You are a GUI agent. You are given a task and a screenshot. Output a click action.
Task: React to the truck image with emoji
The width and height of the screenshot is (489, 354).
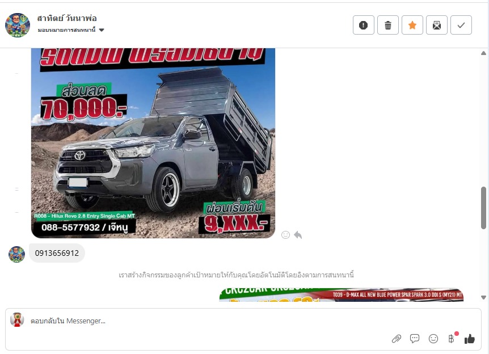point(285,235)
